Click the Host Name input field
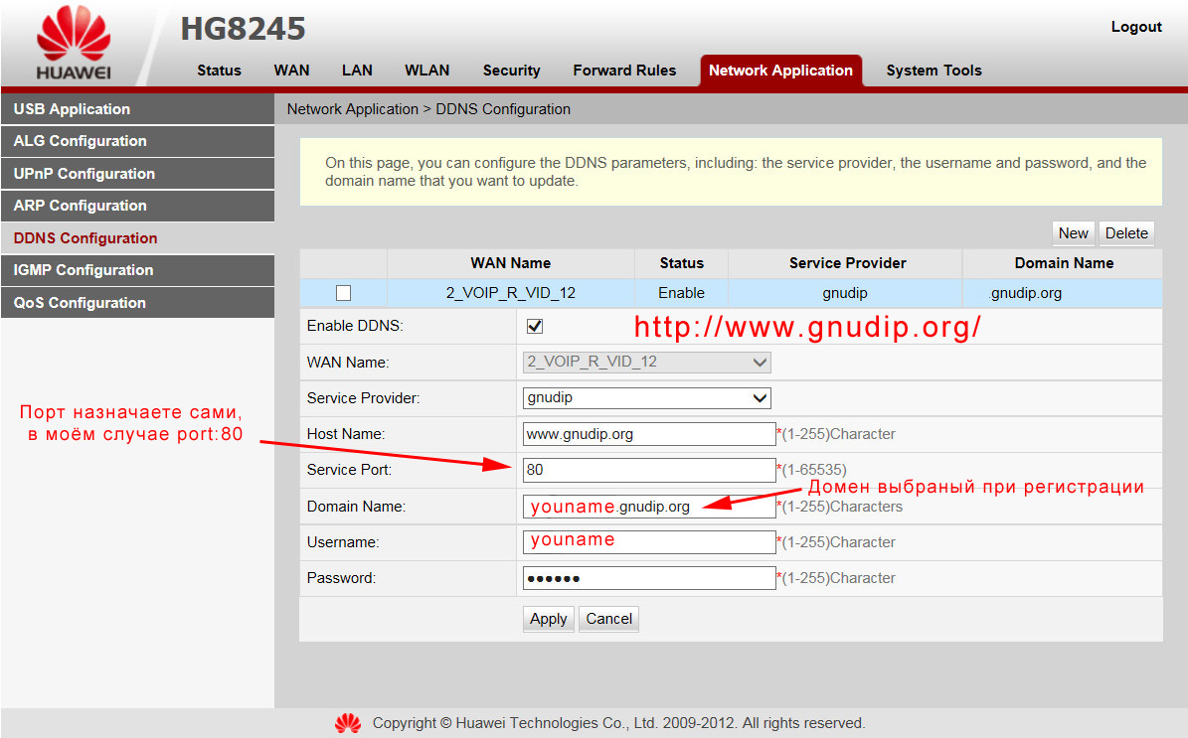The width and height of the screenshot is (1188, 738). click(x=648, y=434)
